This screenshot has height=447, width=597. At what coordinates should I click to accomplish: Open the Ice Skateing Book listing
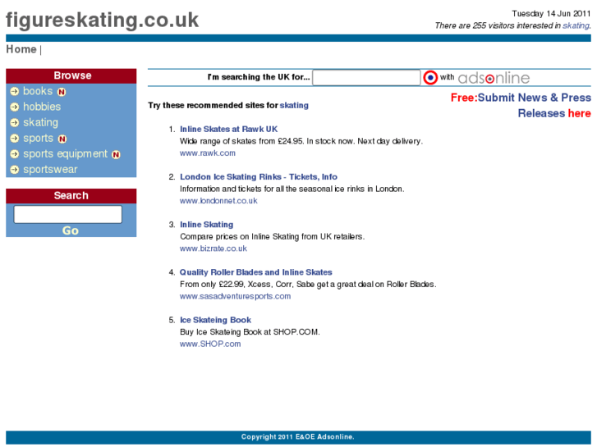point(215,321)
